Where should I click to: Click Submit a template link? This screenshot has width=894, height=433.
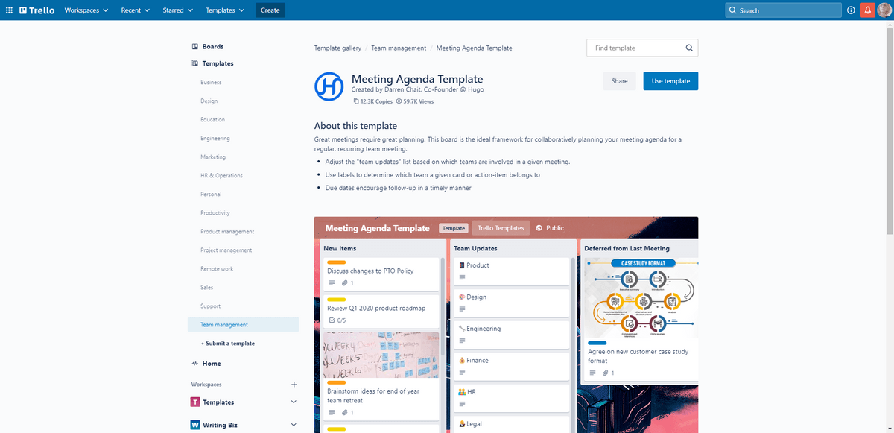228,344
